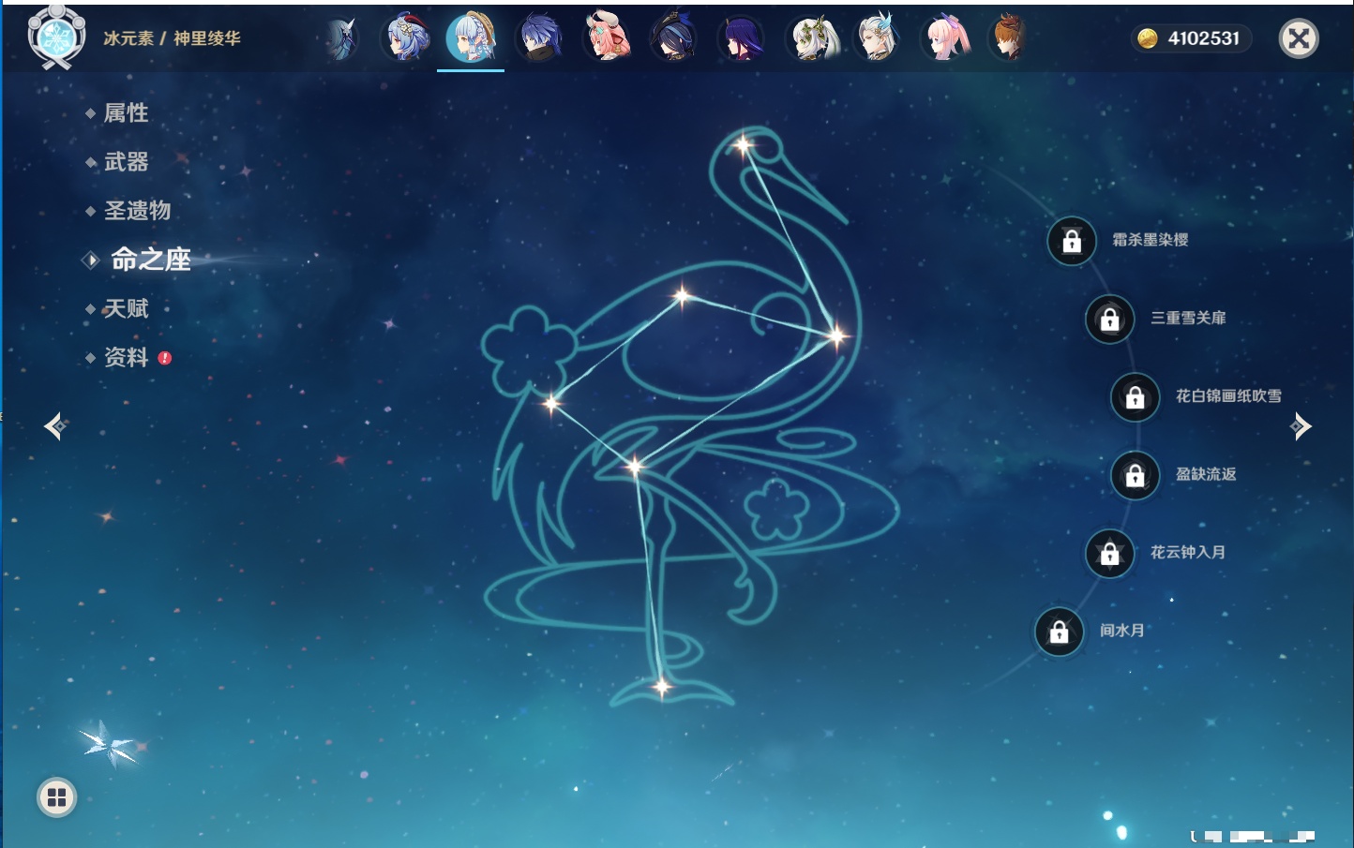Screen dimensions: 1354x848
Task: Select the white-haired Neuvillette portrait
Action: click(x=877, y=38)
